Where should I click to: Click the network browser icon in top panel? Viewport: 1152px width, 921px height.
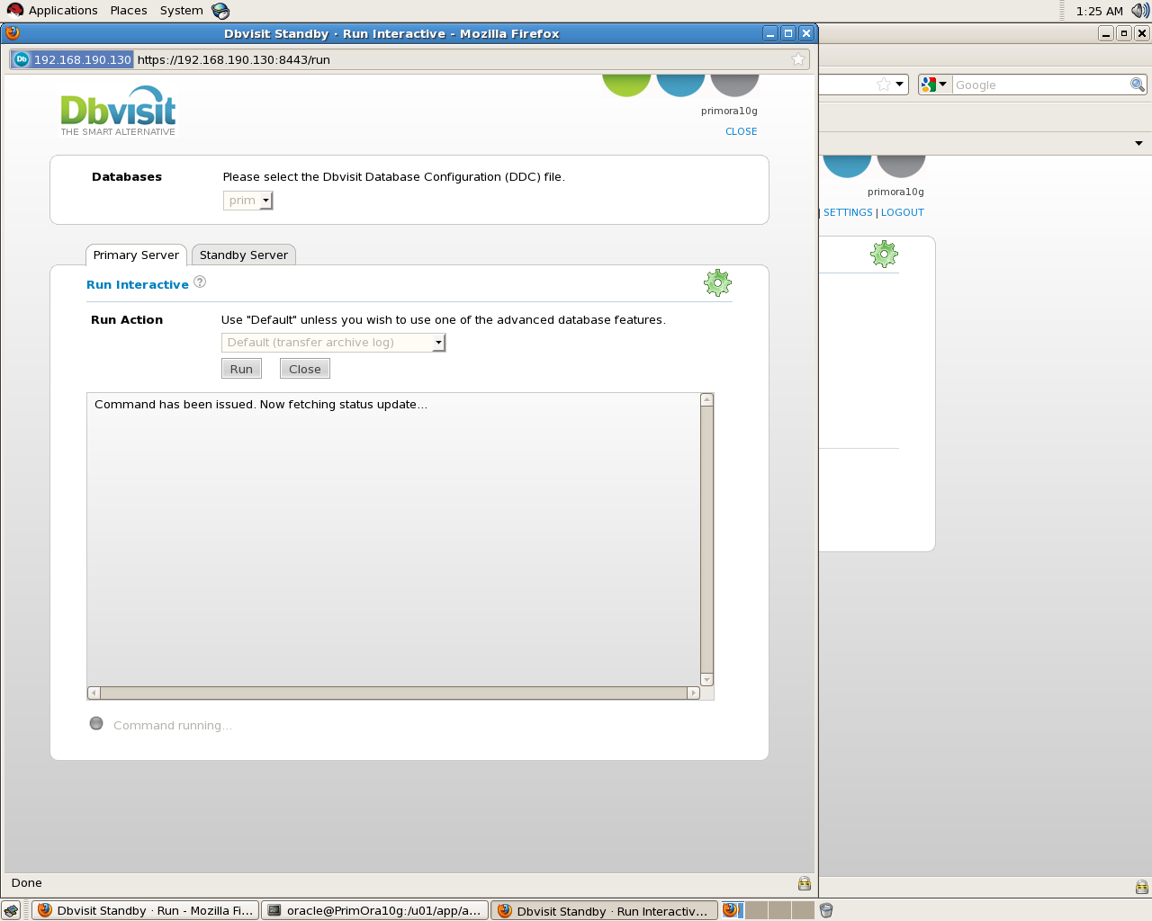click(x=220, y=11)
